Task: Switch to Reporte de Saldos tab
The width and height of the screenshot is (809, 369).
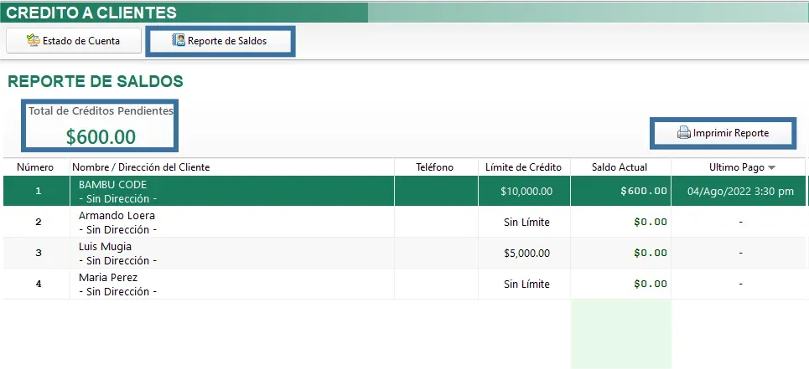Action: click(x=220, y=41)
